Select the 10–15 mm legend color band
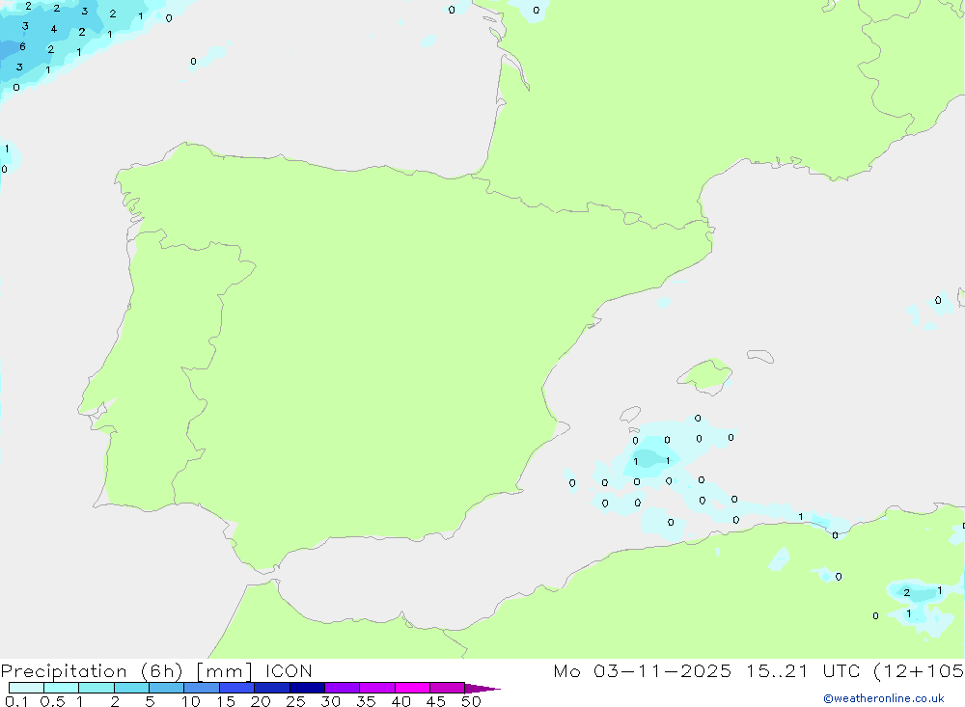Image resolution: width=965 pixels, height=707 pixels. pyautogui.click(x=201, y=688)
